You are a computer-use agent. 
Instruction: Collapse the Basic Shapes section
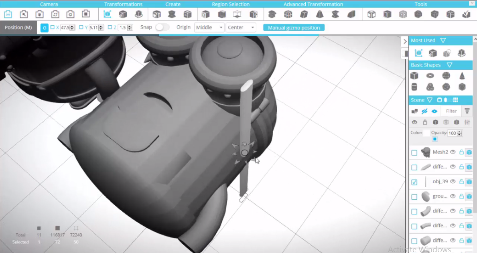tap(449, 65)
